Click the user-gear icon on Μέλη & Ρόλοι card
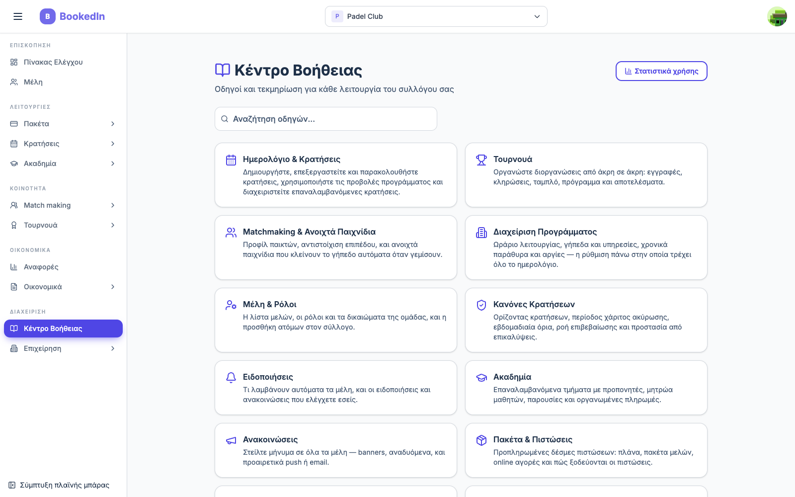The image size is (795, 497). click(231, 305)
